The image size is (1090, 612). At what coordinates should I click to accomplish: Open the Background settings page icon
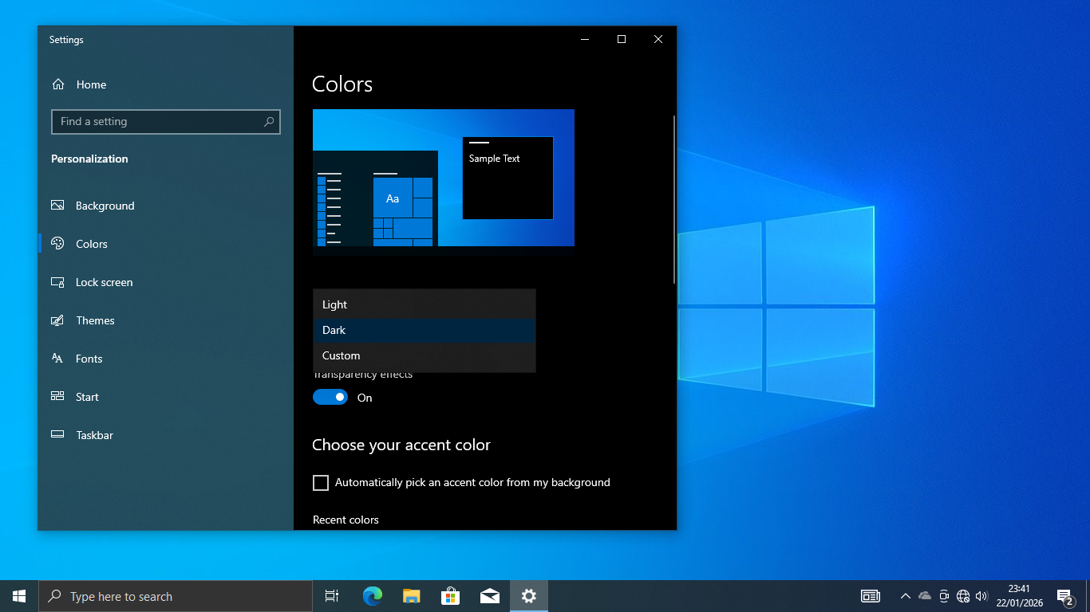(x=57, y=206)
